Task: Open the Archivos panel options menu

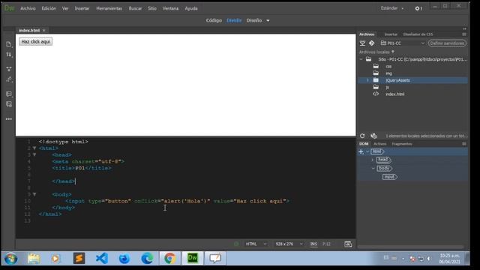Action: pyautogui.click(x=464, y=34)
